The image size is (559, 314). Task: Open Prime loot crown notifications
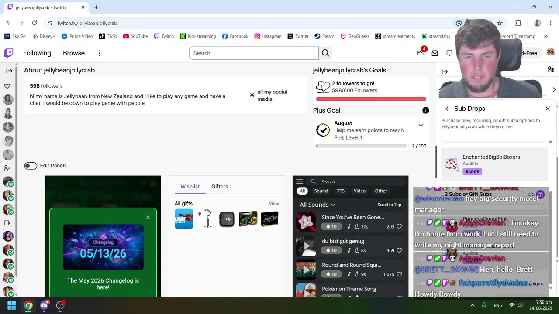coord(421,53)
